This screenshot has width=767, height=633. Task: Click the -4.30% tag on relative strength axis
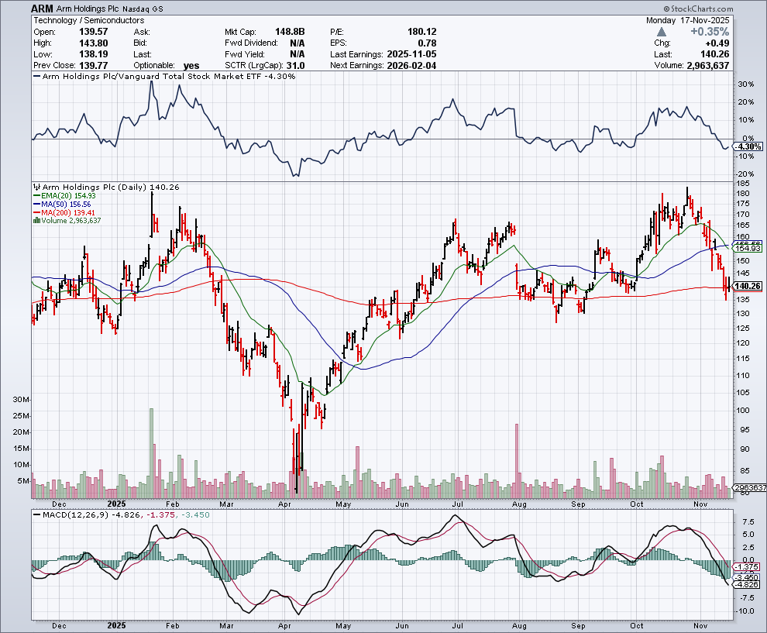[747, 146]
